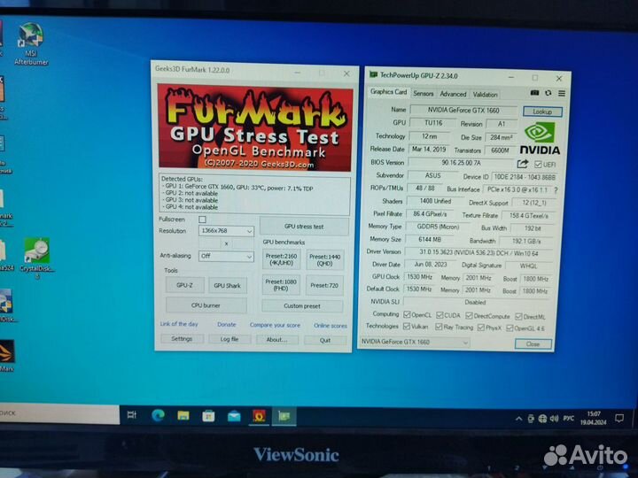The height and width of the screenshot is (478, 638).
Task: Expand Anti-aliasing dropdown
Action: point(226,256)
